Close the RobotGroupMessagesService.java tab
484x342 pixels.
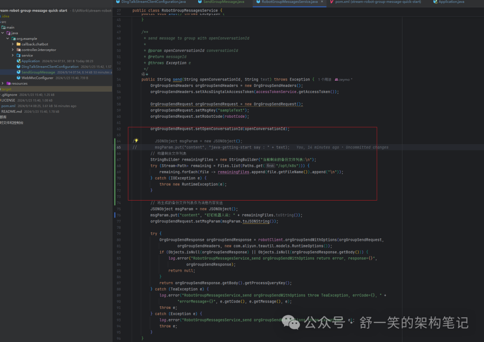322,2
